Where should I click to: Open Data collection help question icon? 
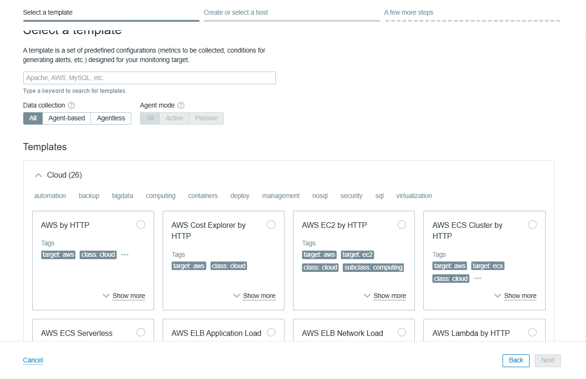coord(71,106)
